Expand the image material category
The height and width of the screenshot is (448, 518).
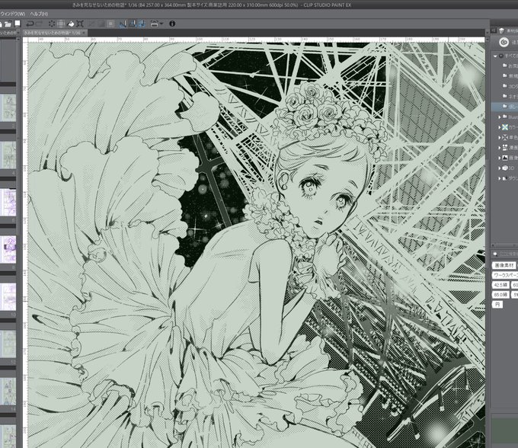pos(500,158)
